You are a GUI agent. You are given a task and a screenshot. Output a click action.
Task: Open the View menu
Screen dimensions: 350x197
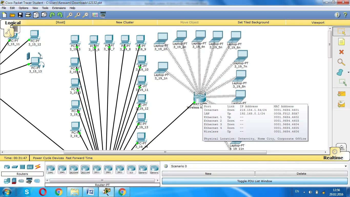pyautogui.click(x=35, y=8)
